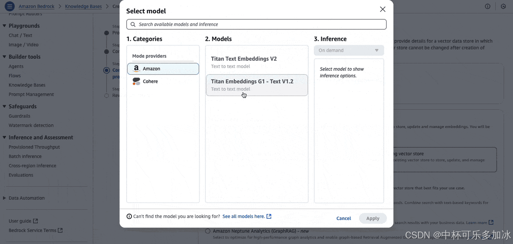Open Knowledge Bases in sidebar

click(27, 85)
